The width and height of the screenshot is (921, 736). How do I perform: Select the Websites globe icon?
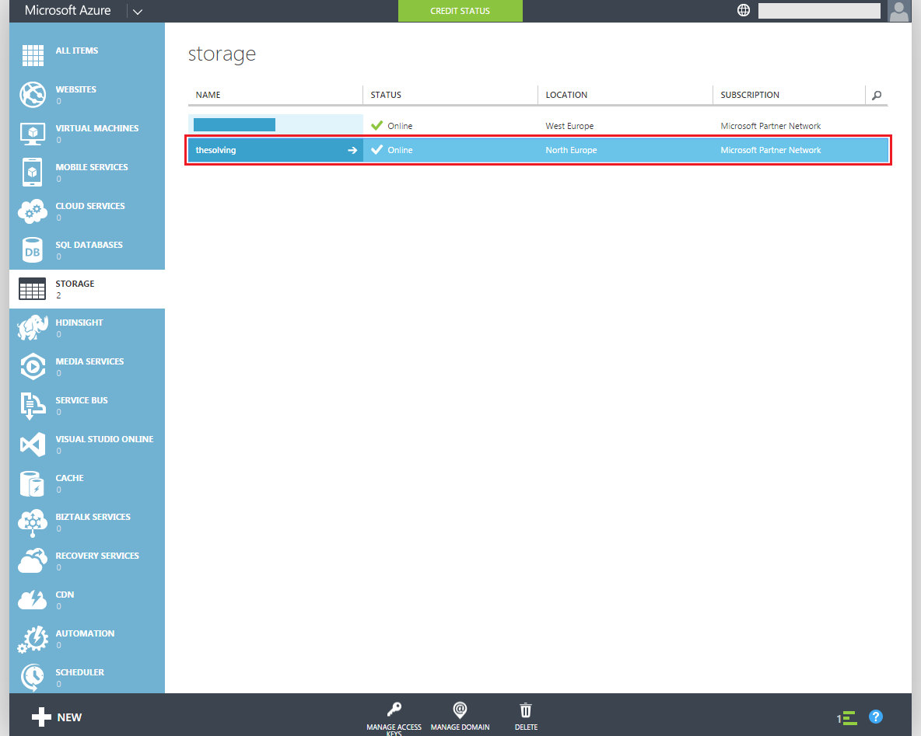(x=33, y=95)
